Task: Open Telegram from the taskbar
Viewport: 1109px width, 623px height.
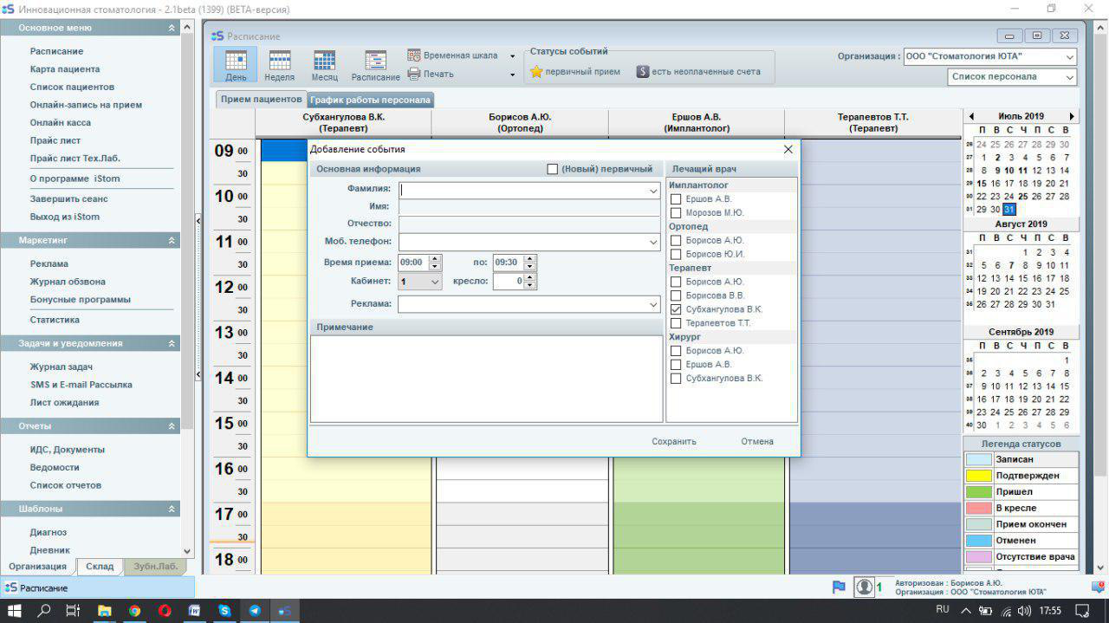Action: click(254, 611)
